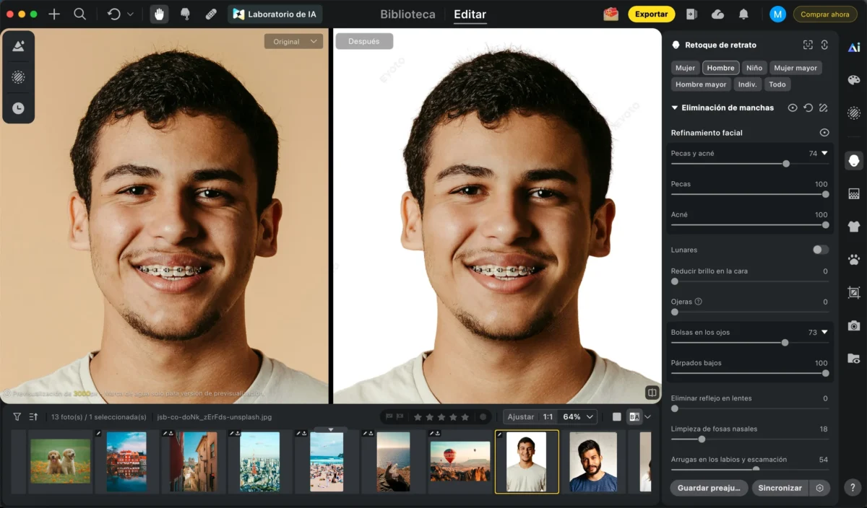
Task: Click the undo arrow icon
Action: click(x=114, y=14)
